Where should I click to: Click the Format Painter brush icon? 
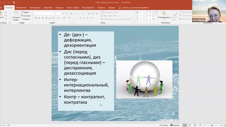pos(6,19)
